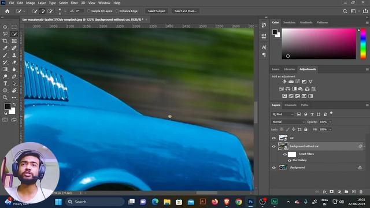Add a Levels adjustment
This screenshot has height=208, width=370.
(x=291, y=81)
